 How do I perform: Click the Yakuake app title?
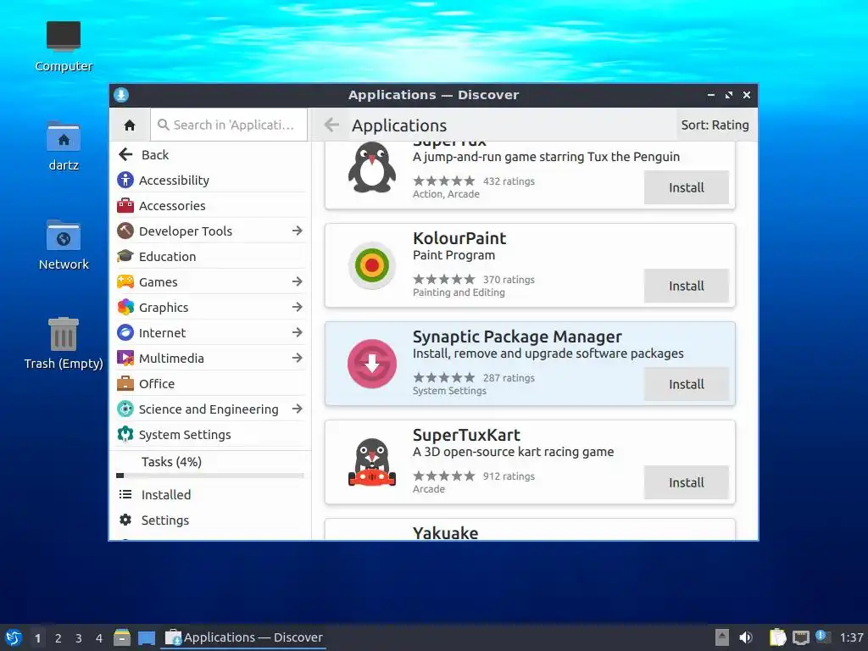(446, 532)
